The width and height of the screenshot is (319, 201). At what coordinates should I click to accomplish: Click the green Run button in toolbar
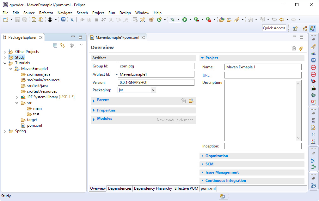coord(185,20)
